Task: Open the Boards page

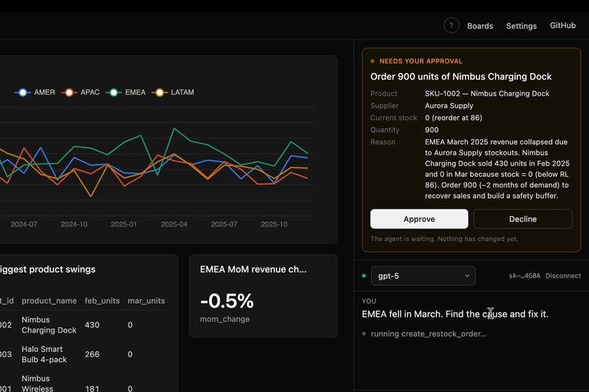Action: tap(479, 26)
